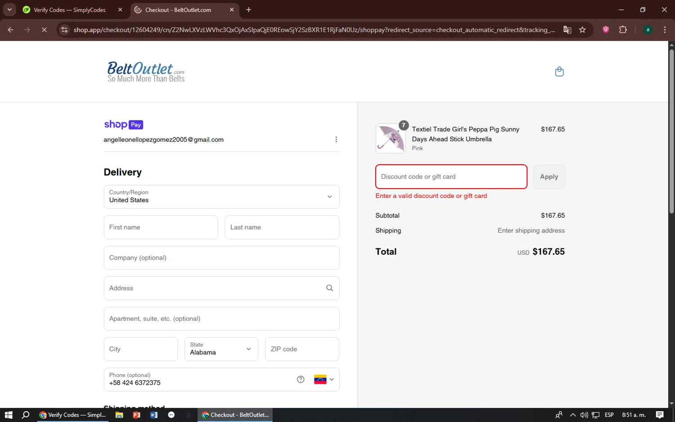Image resolution: width=675 pixels, height=422 pixels.
Task: Expand the State dropdown showing Alabama
Action: tap(221, 349)
